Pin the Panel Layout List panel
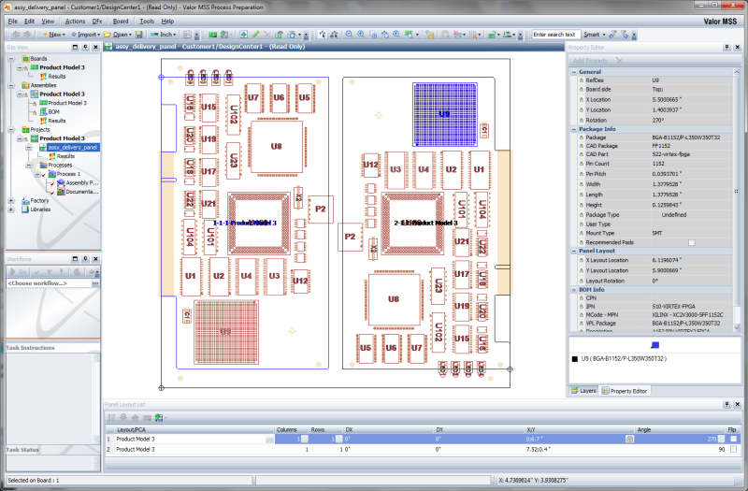The image size is (748, 491). click(727, 404)
